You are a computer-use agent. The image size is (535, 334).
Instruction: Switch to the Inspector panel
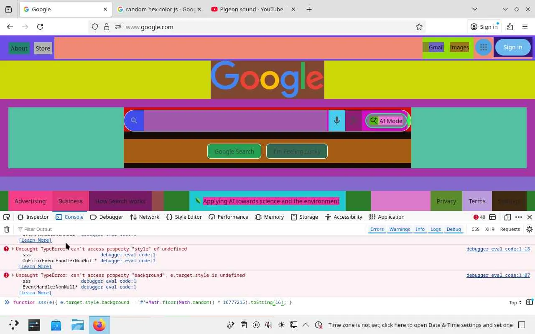tap(33, 217)
